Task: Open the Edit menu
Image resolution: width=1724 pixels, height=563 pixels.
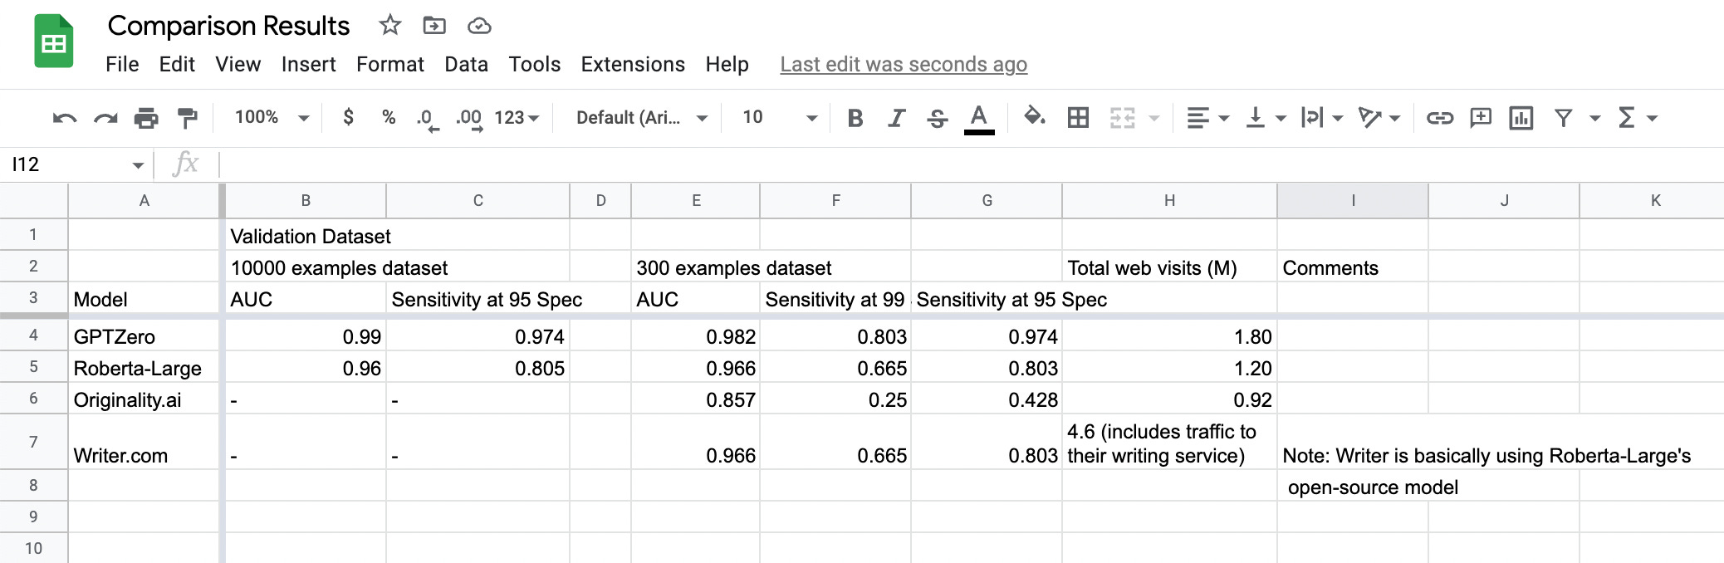Action: coord(177,64)
